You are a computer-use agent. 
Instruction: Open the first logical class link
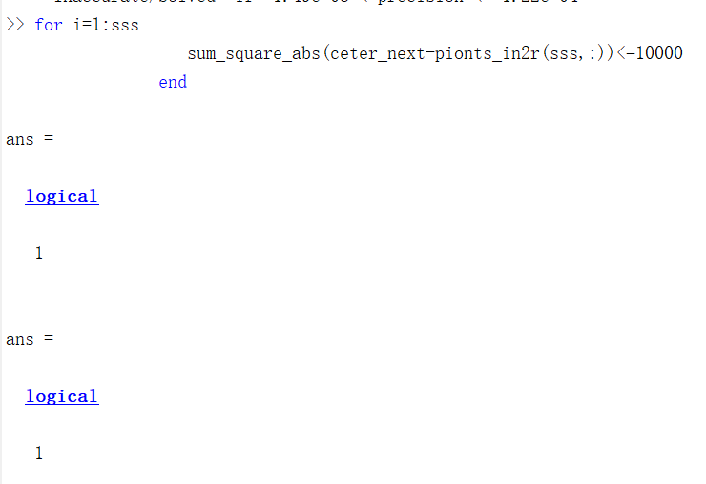point(62,196)
